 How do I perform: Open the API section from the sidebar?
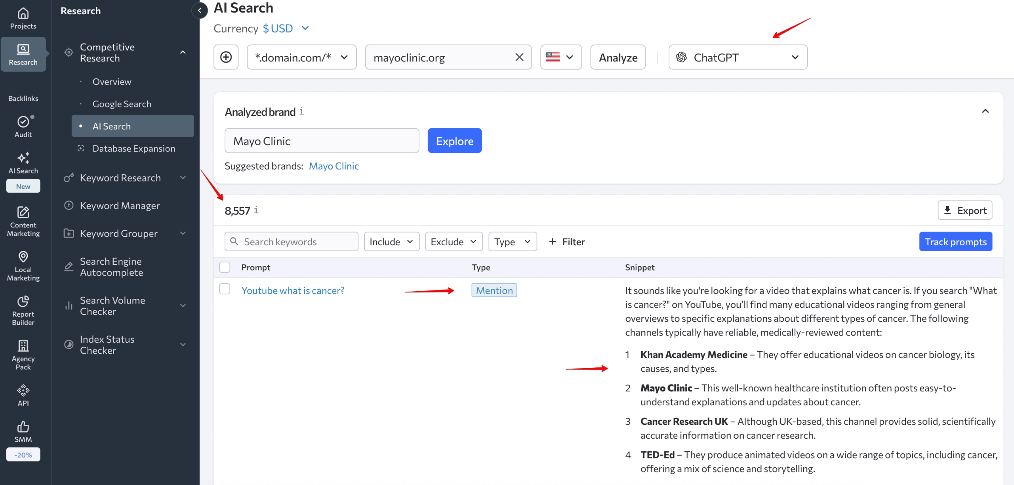pyautogui.click(x=23, y=394)
